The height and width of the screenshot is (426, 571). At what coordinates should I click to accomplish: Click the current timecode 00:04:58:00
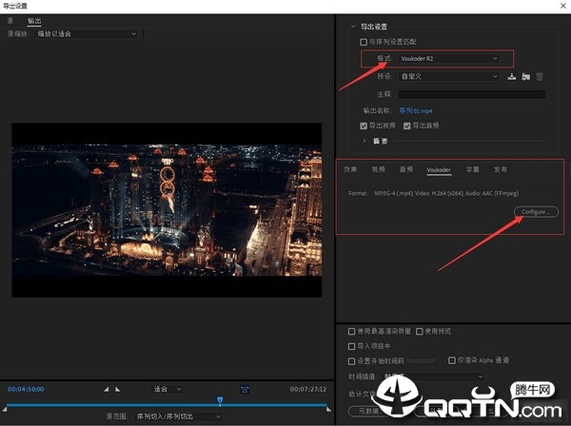click(26, 389)
